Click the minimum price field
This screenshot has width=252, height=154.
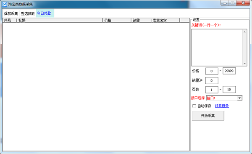(212, 71)
